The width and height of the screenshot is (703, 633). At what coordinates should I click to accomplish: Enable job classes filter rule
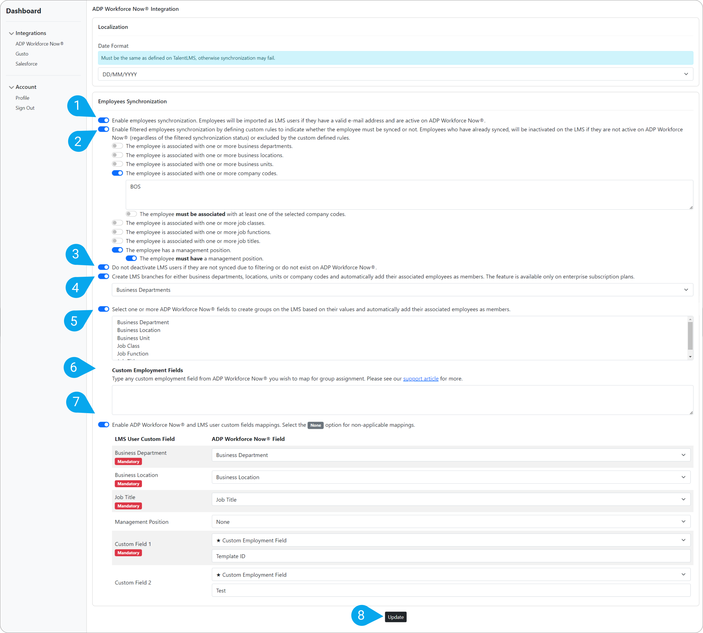(x=117, y=223)
